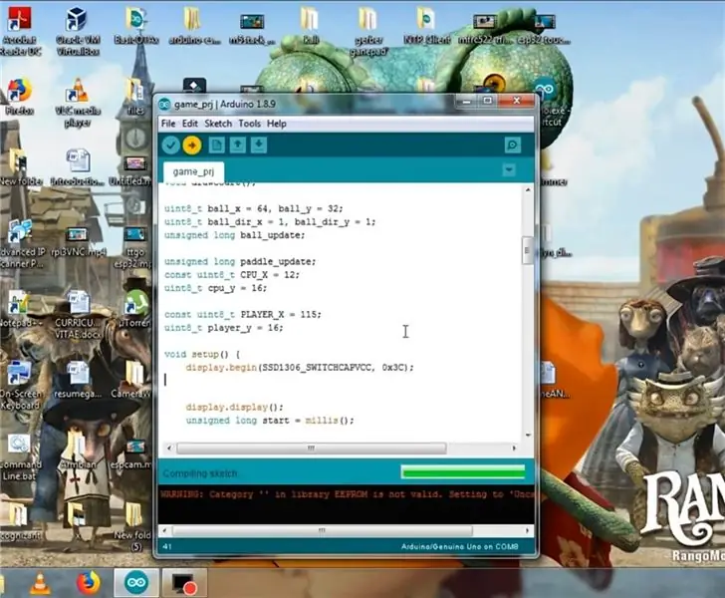Open the Sketch menu
725x598 pixels.
[218, 124]
